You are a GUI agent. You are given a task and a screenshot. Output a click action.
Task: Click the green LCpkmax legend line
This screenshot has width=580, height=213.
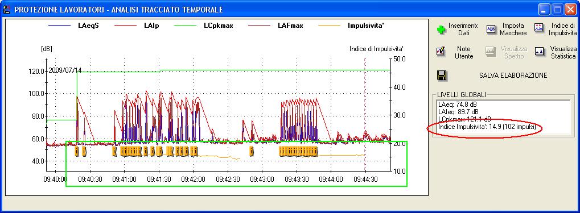click(186, 26)
